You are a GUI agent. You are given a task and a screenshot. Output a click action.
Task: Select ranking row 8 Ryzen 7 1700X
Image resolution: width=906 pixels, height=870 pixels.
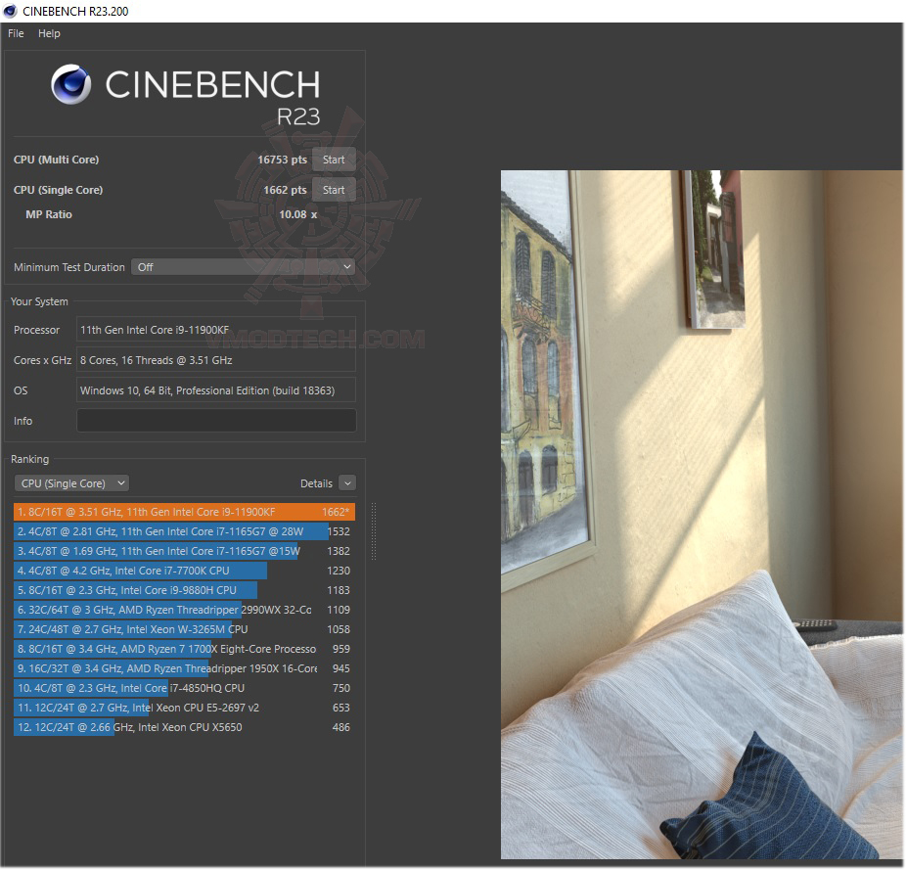pyautogui.click(x=184, y=649)
